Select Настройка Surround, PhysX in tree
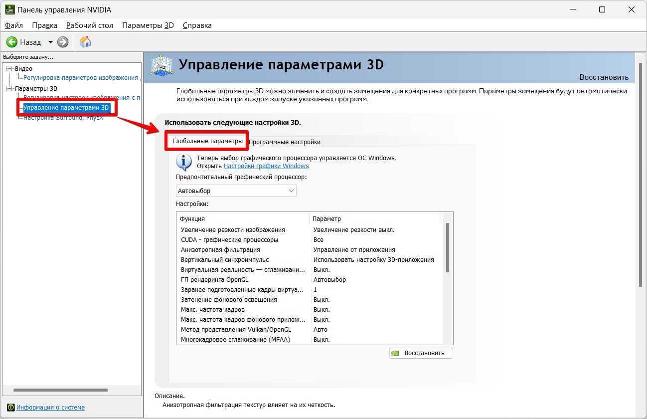The height and width of the screenshot is (419, 647). pos(63,118)
